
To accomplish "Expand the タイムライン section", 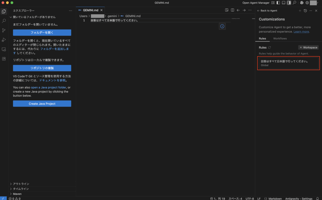I will pyautogui.click(x=21, y=189).
